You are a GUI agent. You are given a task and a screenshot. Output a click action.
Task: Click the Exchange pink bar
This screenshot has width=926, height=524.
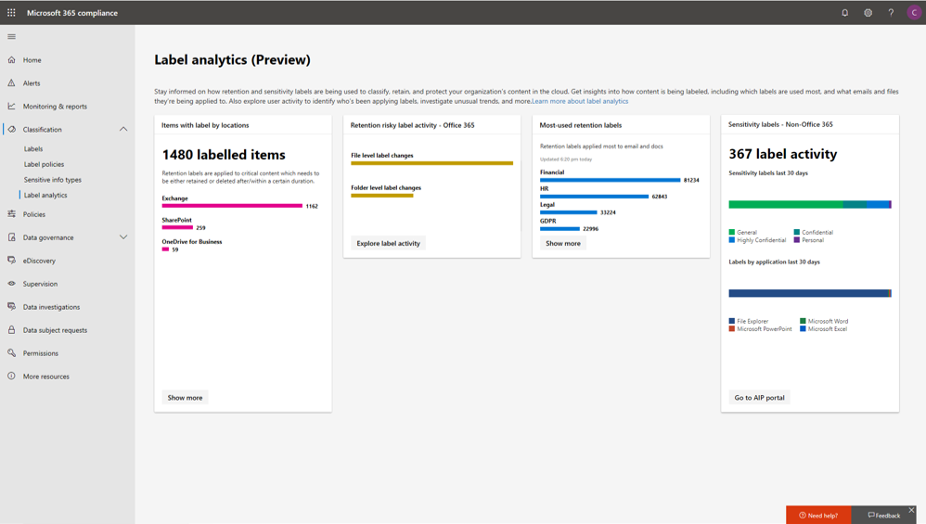(232, 206)
